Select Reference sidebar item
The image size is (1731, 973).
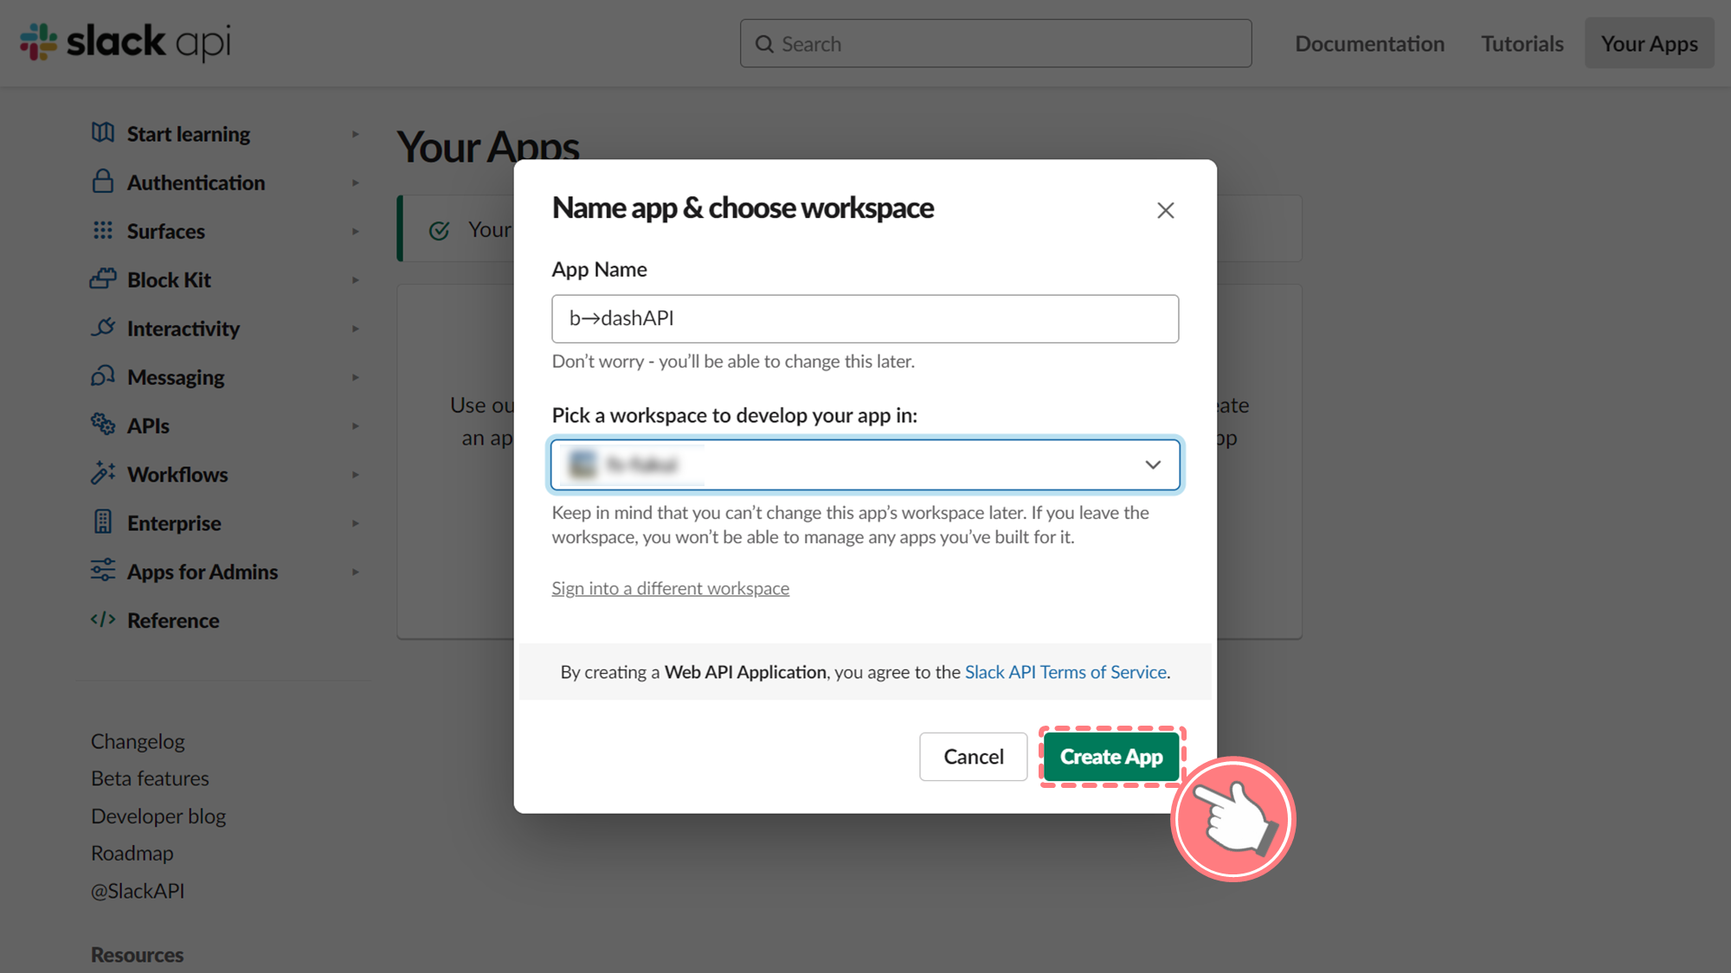[x=173, y=620]
